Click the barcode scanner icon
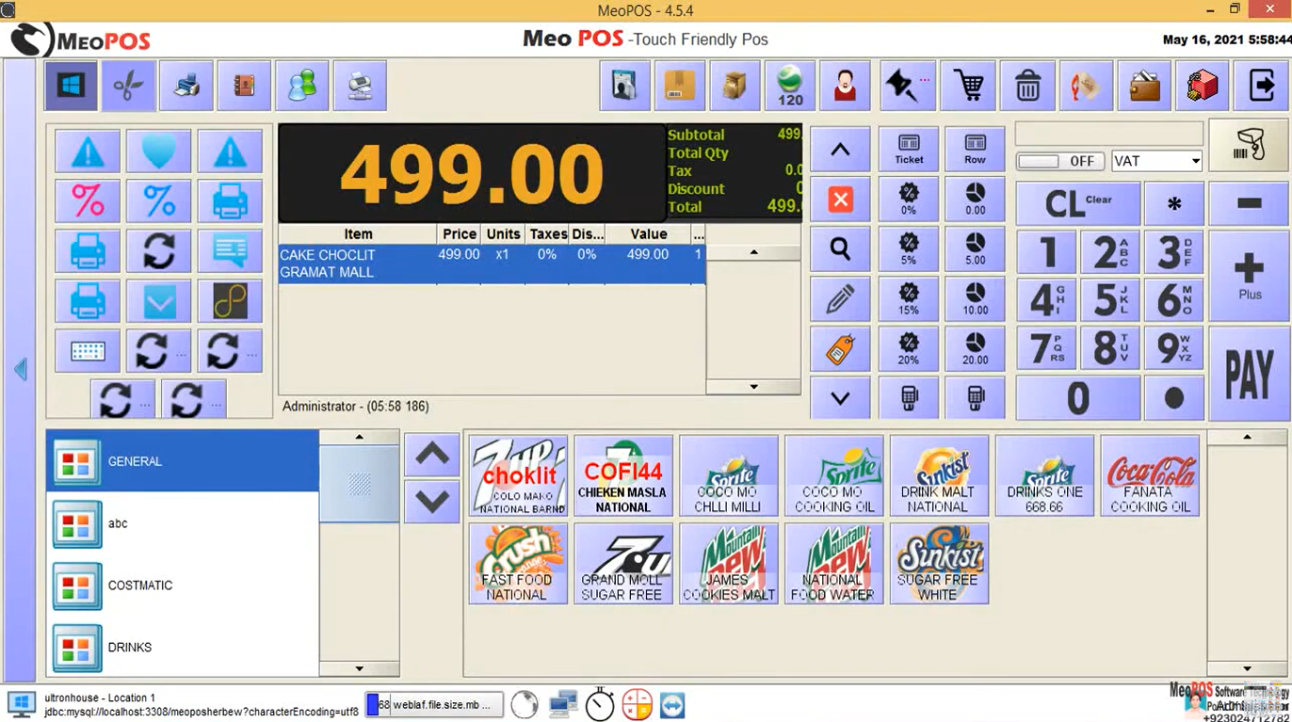Screen dimensions: 1292x722 pos(1249,146)
